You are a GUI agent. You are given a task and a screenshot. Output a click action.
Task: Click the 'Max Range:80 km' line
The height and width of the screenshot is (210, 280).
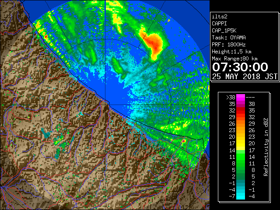pos(234,59)
